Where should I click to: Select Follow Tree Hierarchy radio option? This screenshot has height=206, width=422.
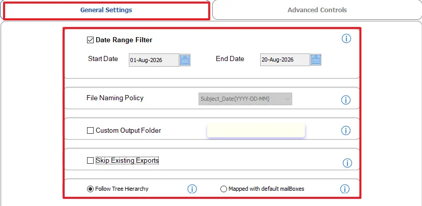click(90, 189)
